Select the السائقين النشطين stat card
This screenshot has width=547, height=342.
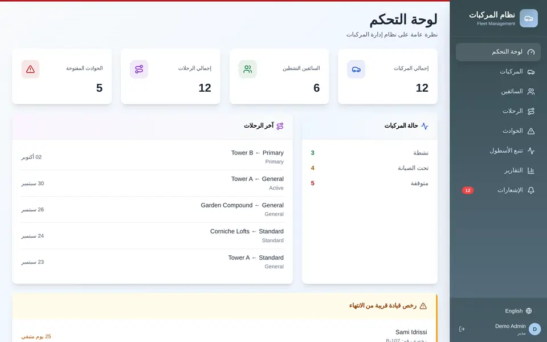[279, 76]
